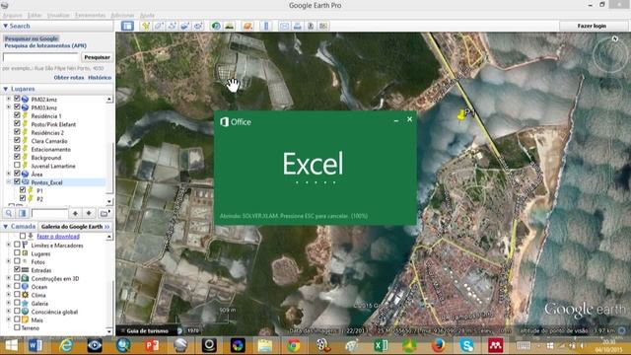Move item up with the up arrow
631x355 pixels.
pos(75,213)
